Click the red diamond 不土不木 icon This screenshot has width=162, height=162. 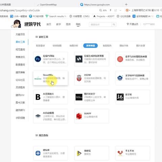pyautogui.click(x=120, y=153)
